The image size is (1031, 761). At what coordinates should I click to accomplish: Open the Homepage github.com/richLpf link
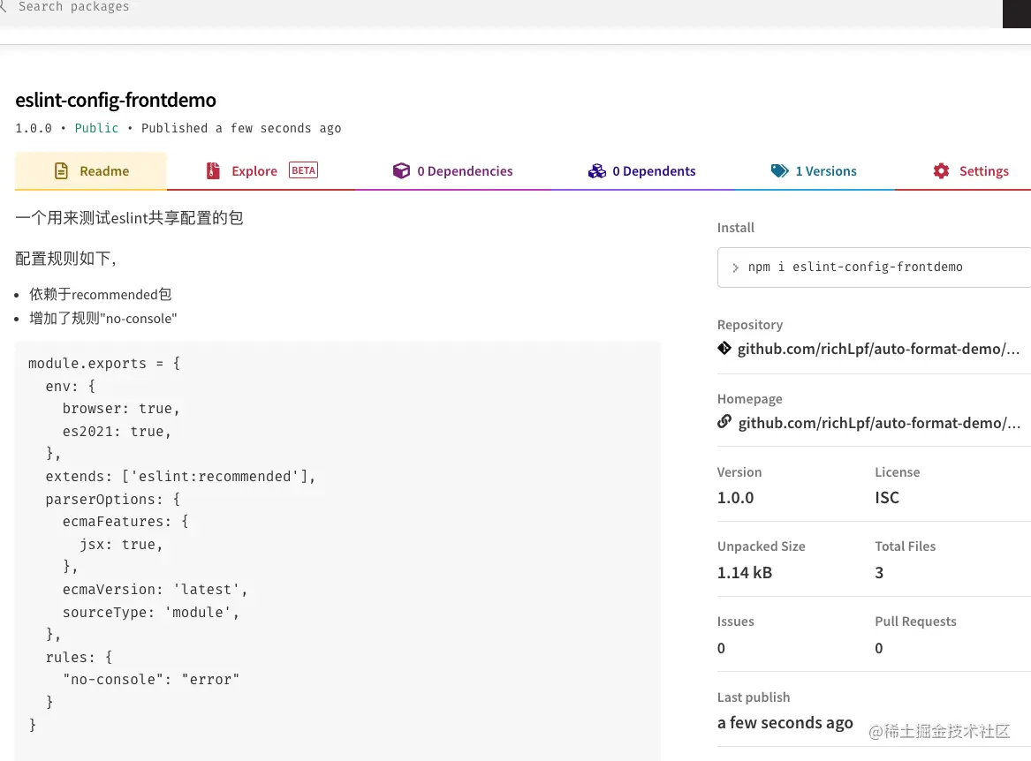coord(879,423)
